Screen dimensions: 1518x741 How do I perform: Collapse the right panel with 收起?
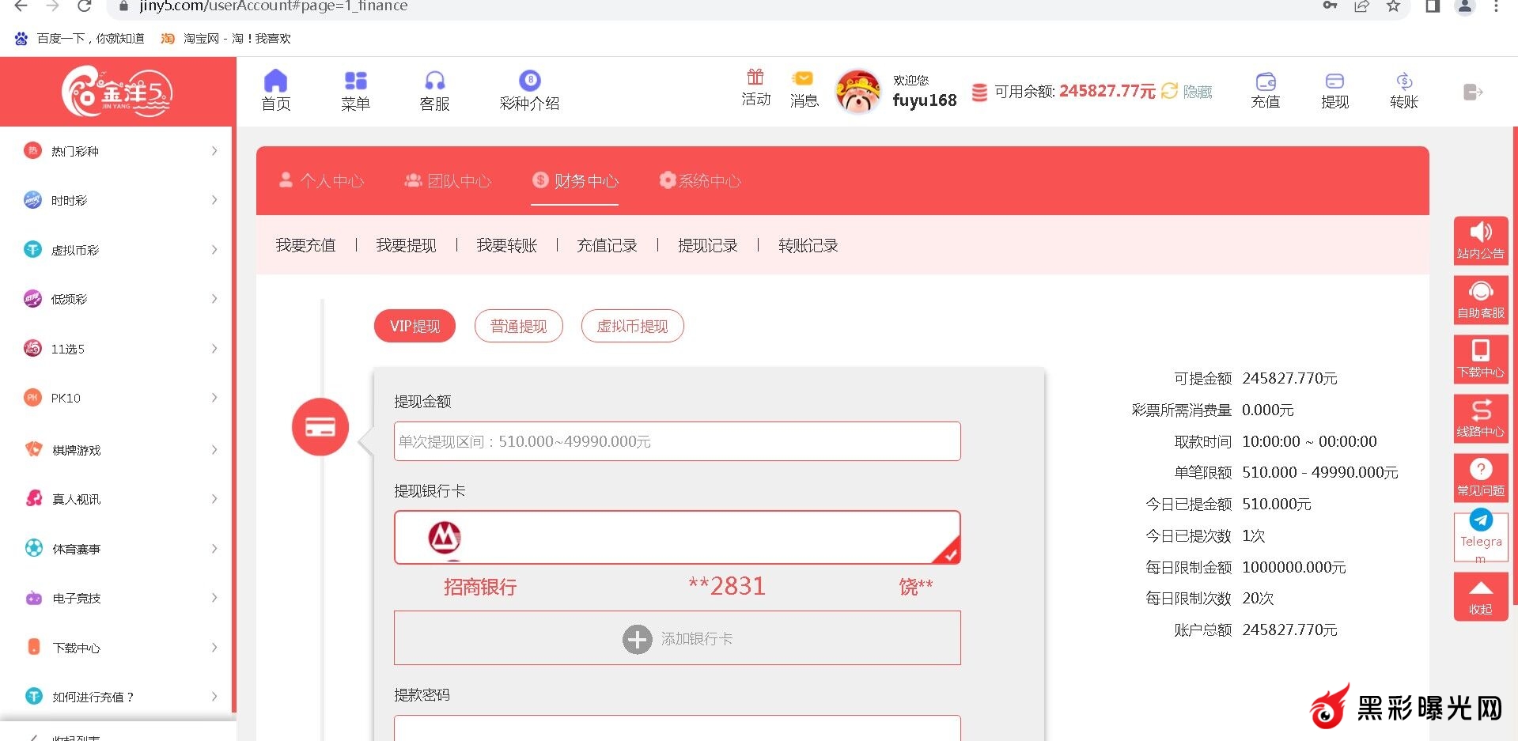(x=1480, y=596)
